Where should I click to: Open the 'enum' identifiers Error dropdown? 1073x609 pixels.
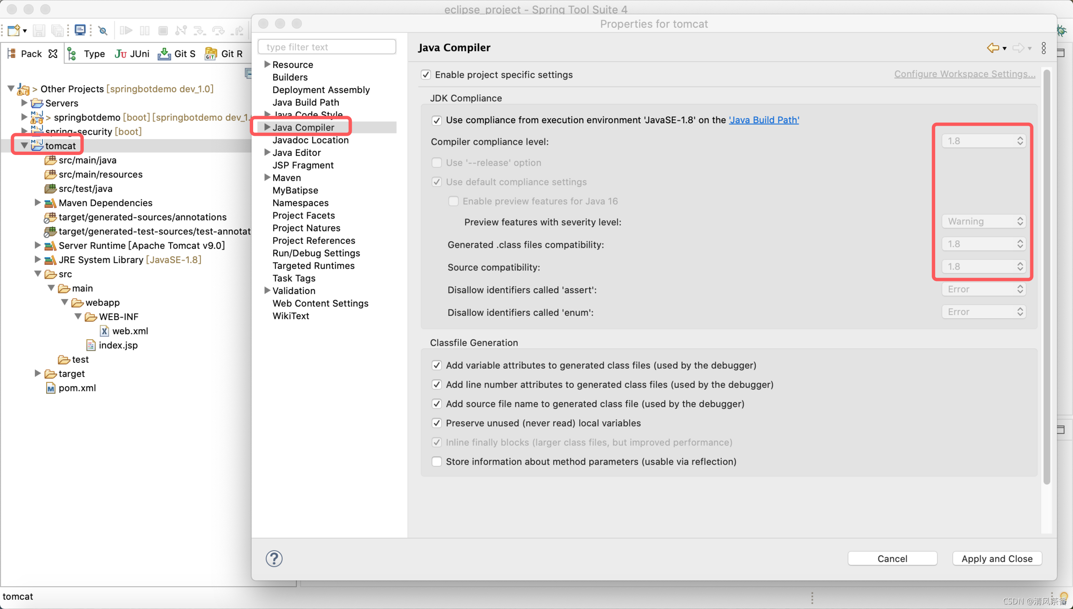click(984, 312)
